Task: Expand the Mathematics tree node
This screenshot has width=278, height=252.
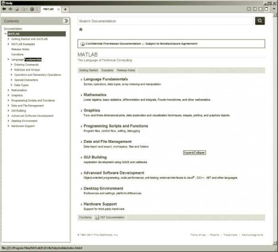Action: coord(8,90)
